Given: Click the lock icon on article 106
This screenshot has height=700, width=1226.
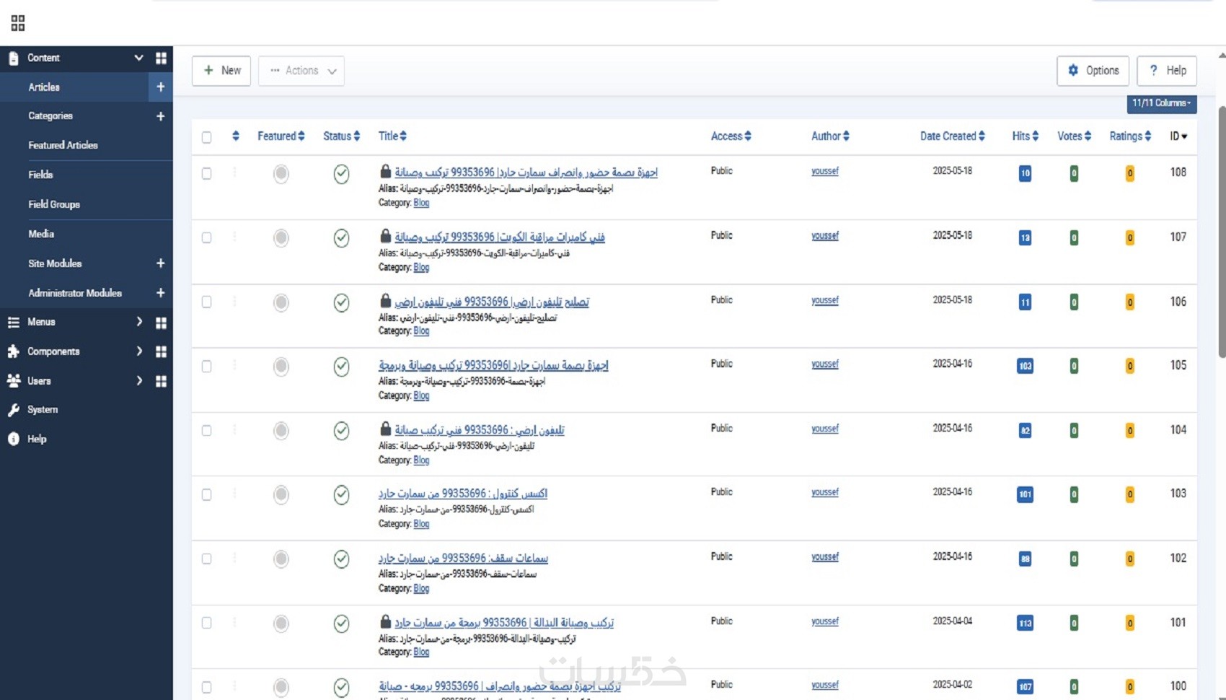Looking at the screenshot, I should (385, 301).
